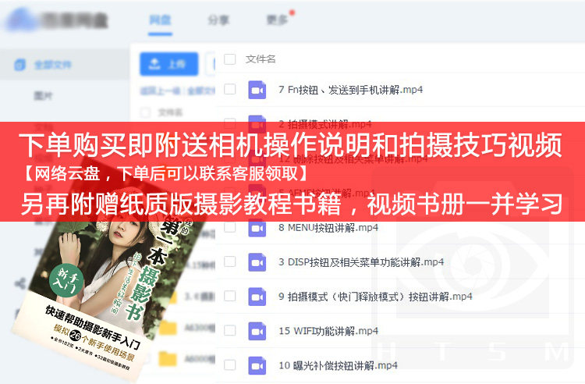Open the 更多 tab with red dot
585x384 pixels.
[277, 20]
